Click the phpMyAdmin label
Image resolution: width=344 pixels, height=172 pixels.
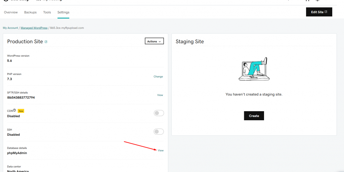point(17,153)
